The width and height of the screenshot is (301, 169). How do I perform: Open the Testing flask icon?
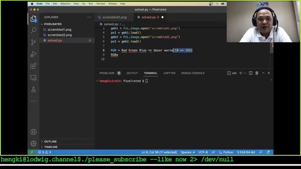(x=33, y=90)
